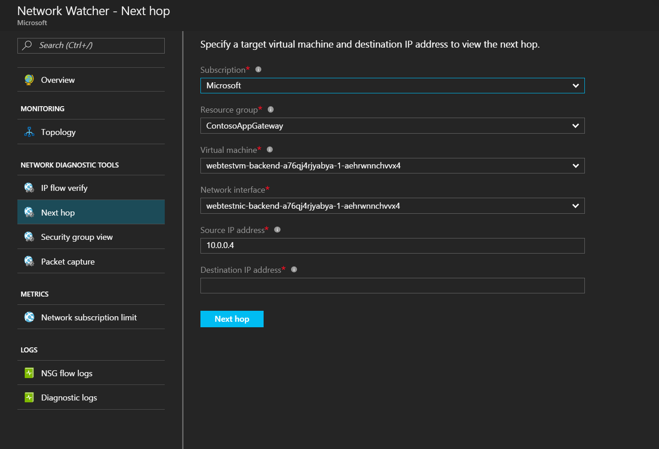Viewport: 659px width, 449px height.
Task: Select Next hop in the sidebar menu
Action: coord(58,212)
